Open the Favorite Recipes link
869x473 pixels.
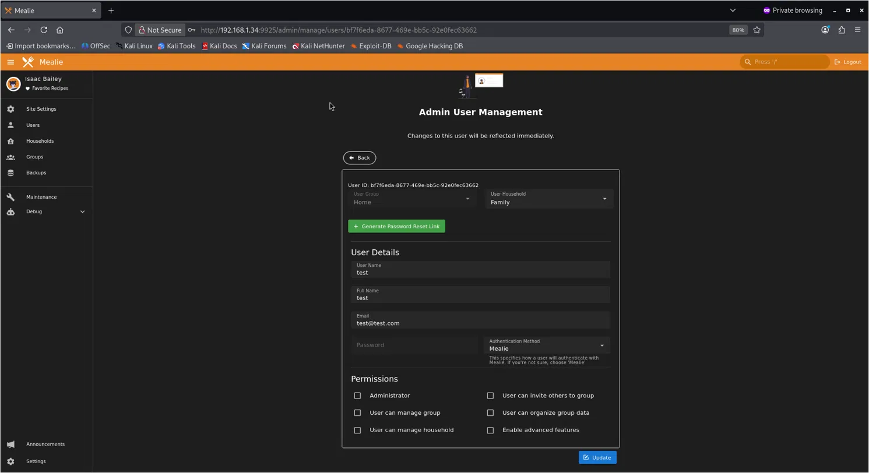tap(47, 89)
